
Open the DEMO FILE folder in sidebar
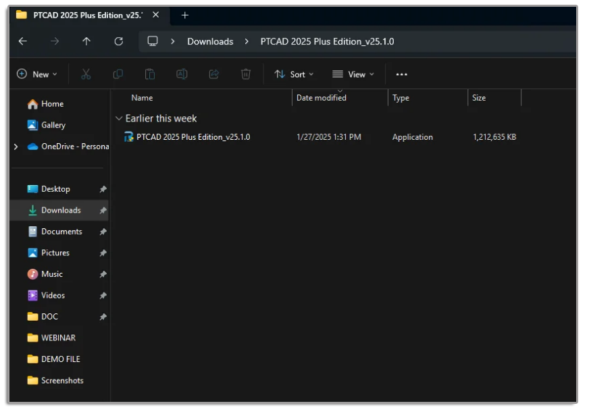click(x=54, y=359)
